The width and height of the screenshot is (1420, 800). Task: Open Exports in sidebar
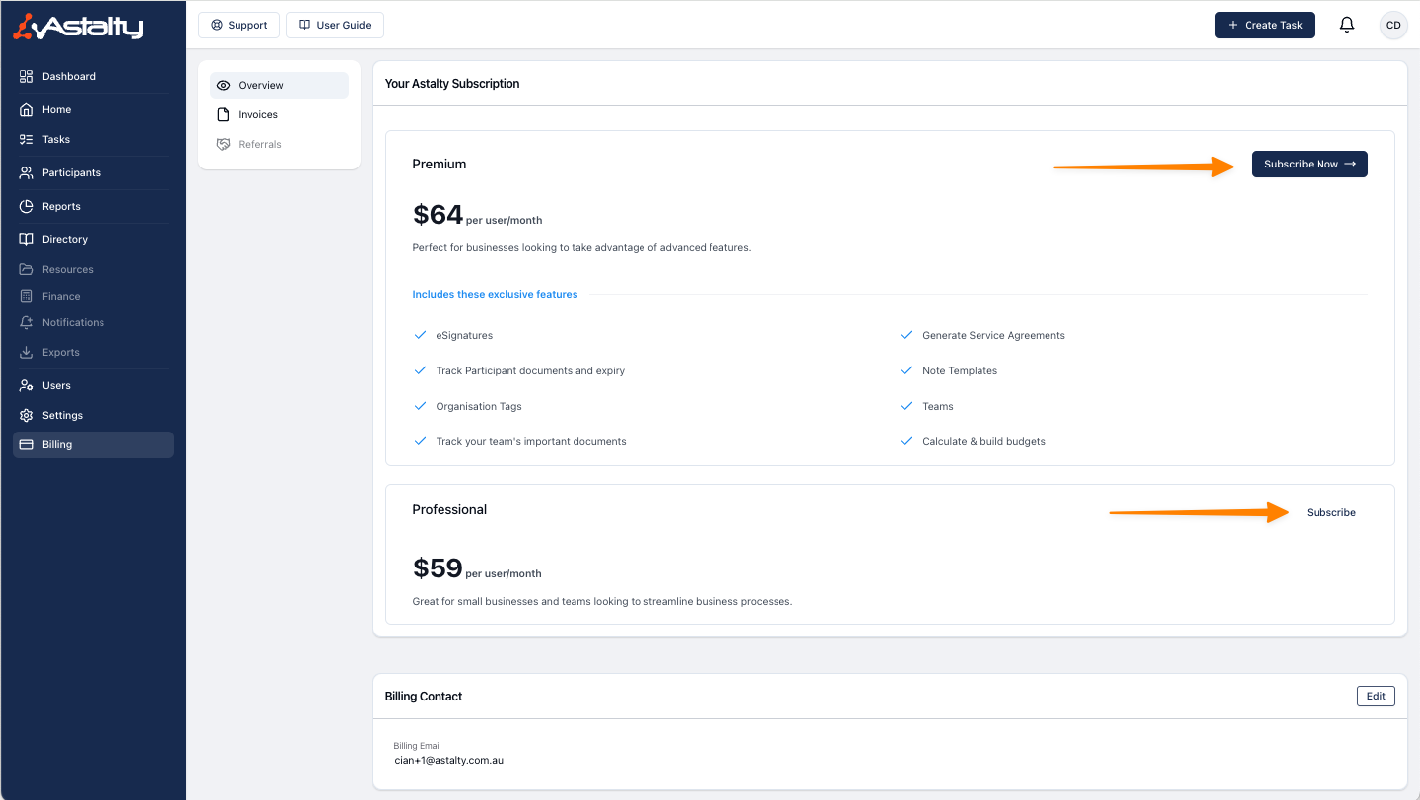coord(94,352)
